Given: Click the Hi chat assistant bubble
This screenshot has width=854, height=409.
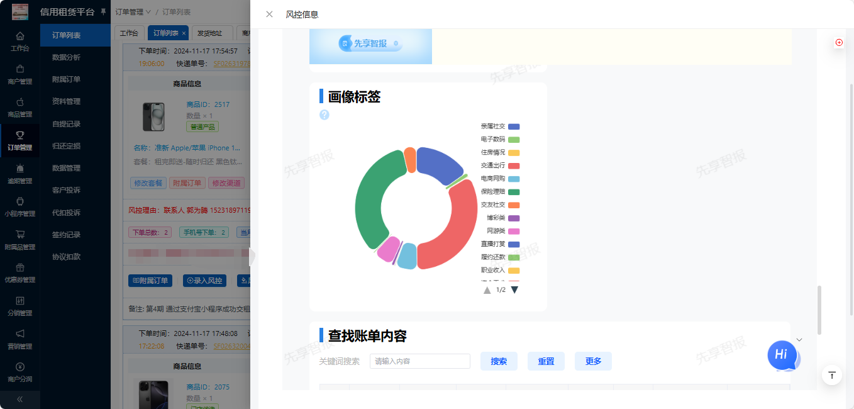Looking at the screenshot, I should tap(782, 355).
